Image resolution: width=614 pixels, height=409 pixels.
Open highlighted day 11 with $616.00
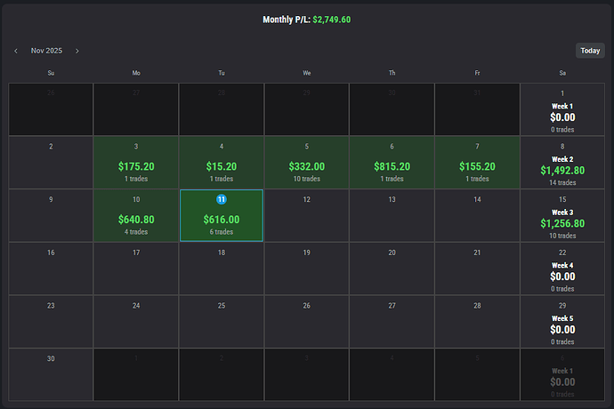pos(221,215)
